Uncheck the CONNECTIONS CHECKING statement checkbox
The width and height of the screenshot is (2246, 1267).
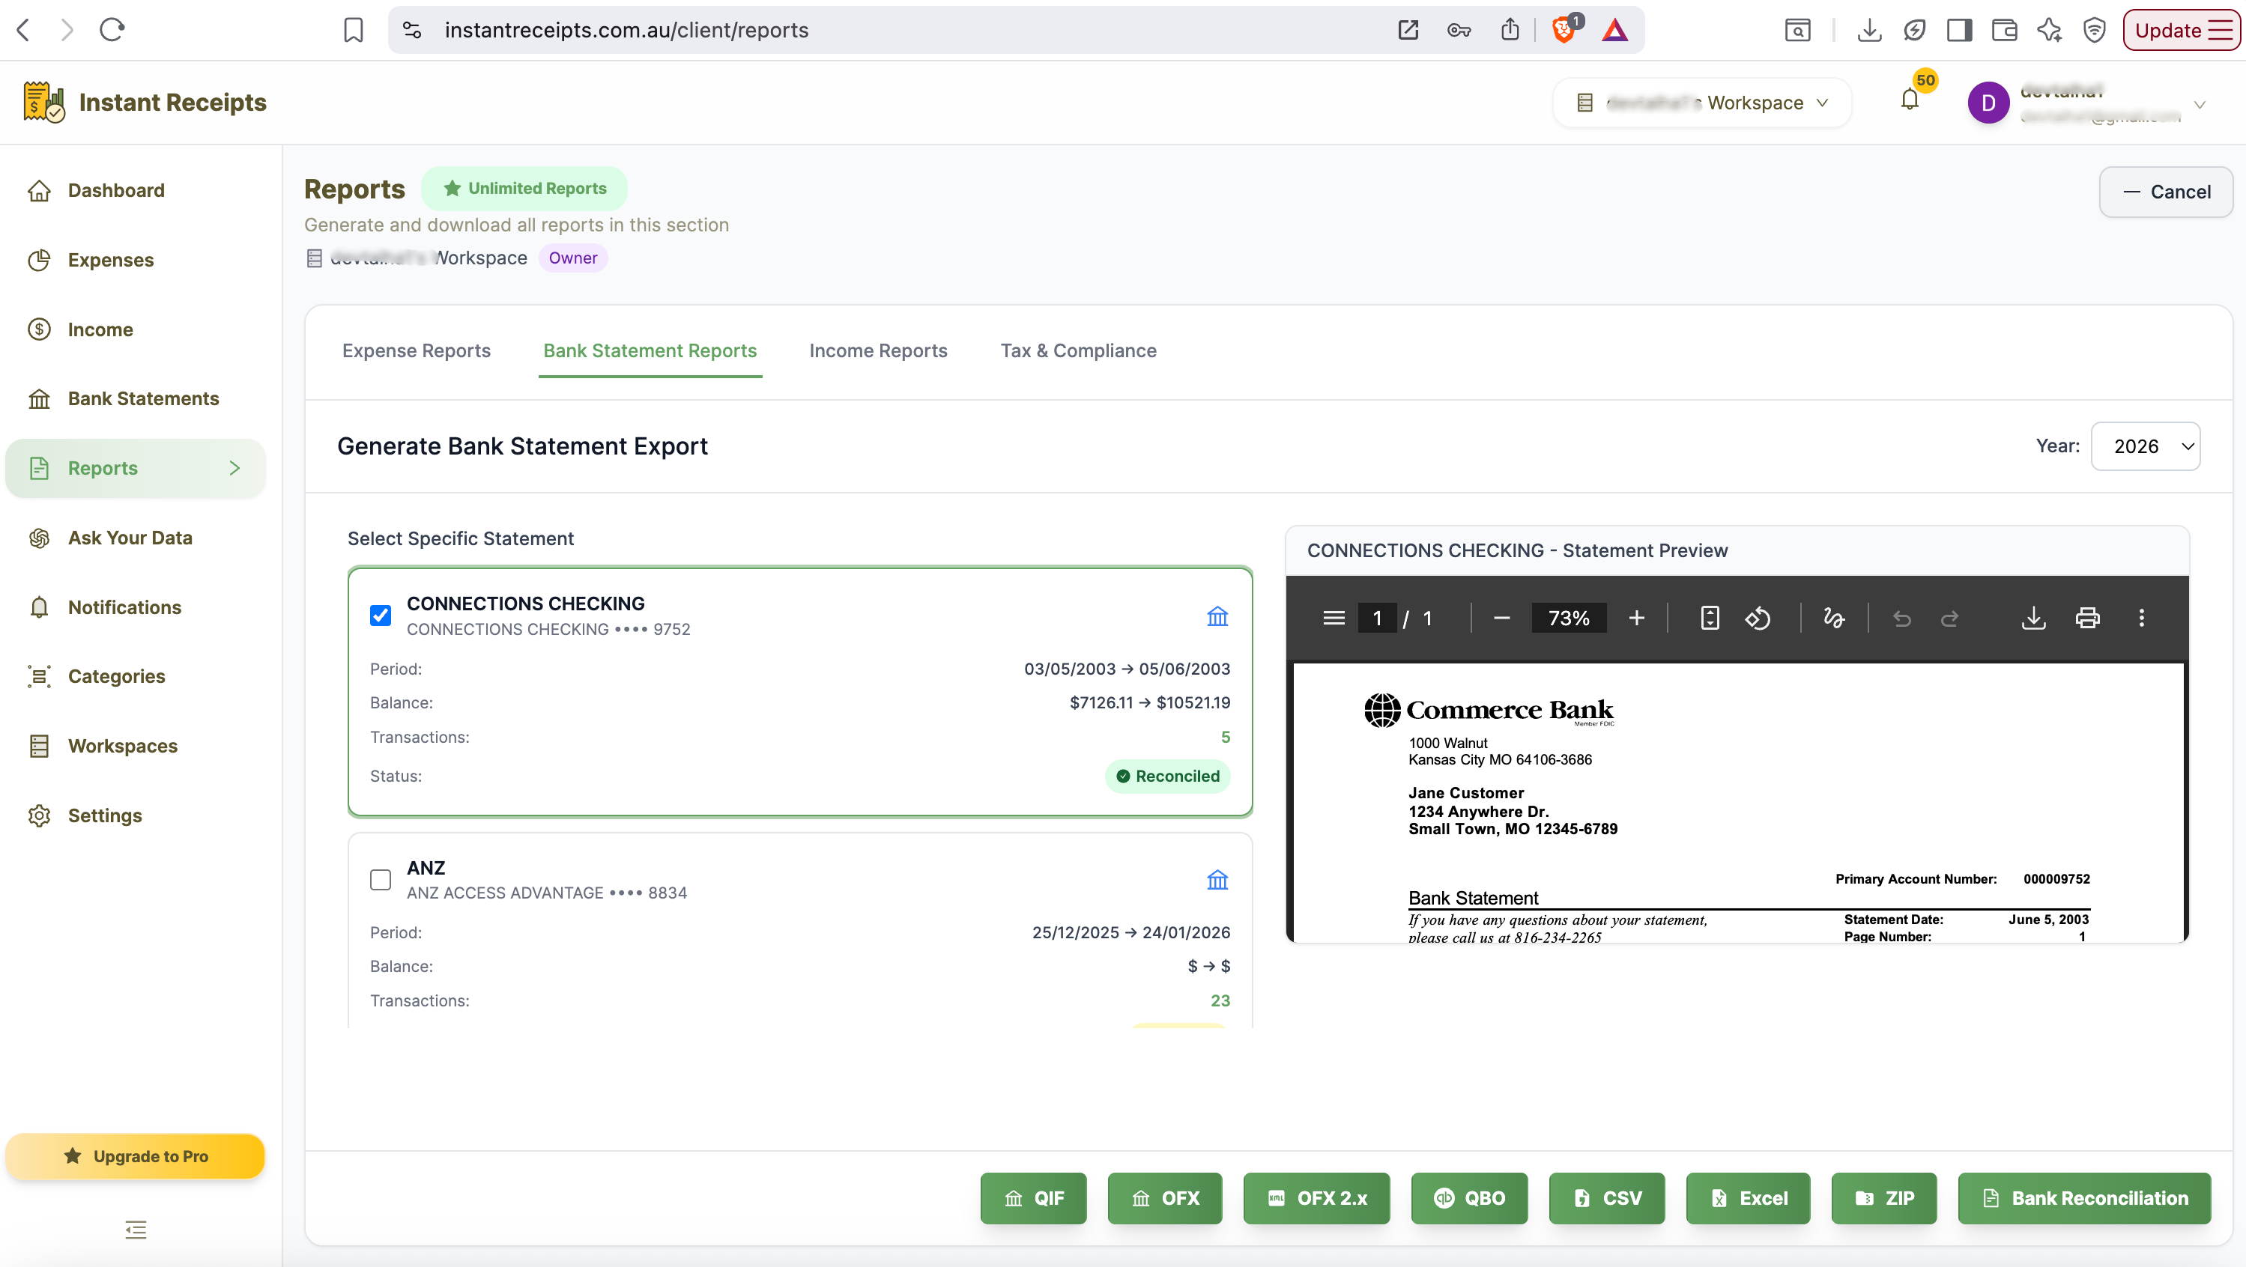pyautogui.click(x=380, y=616)
